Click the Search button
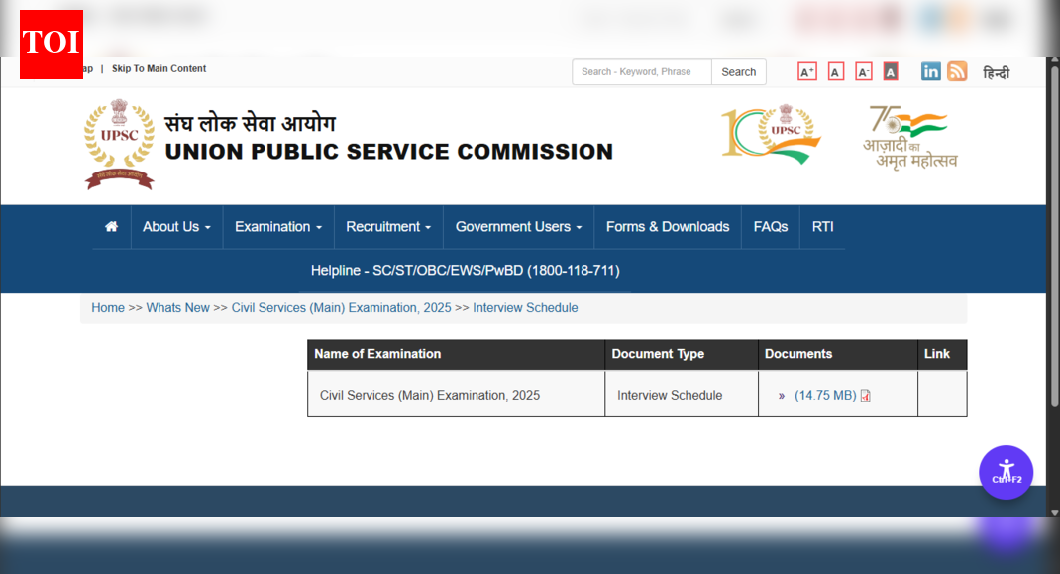1060x574 pixels. (738, 71)
